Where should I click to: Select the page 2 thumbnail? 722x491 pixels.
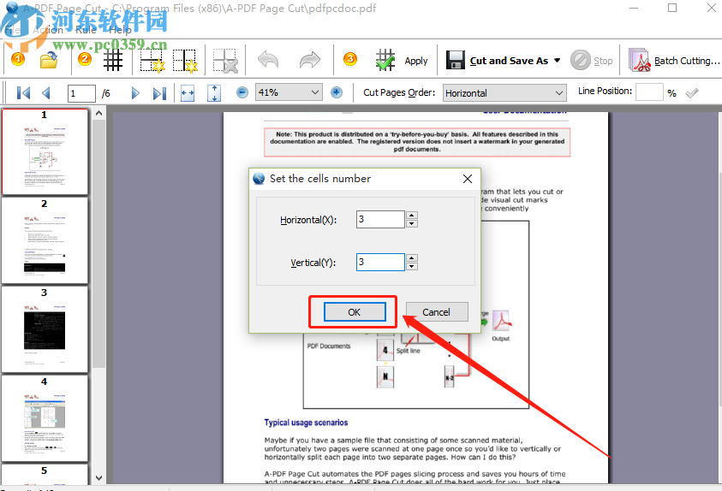(x=45, y=240)
